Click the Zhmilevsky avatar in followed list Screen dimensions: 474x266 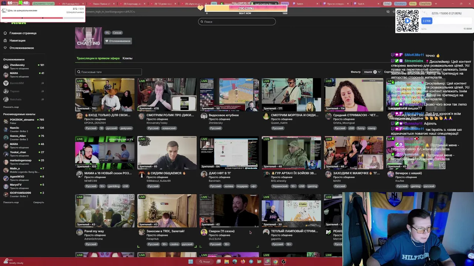pyautogui.click(x=6, y=66)
